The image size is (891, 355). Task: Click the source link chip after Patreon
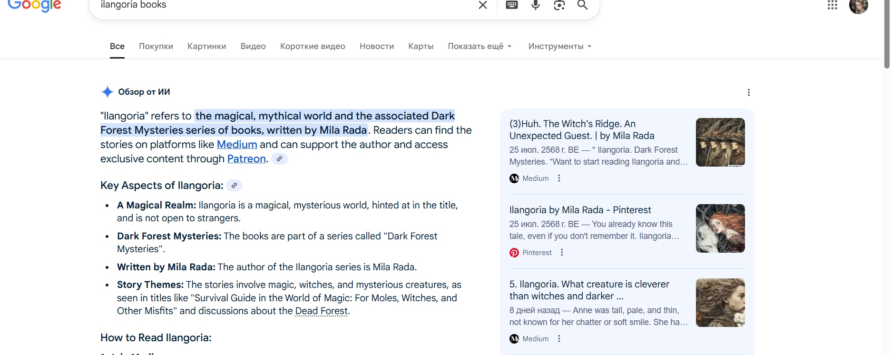280,159
